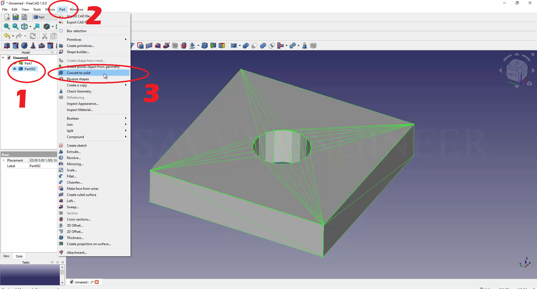Image resolution: width=537 pixels, height=289 pixels.
Task: Toggle visibility eye of Part1
Action: [15, 63]
